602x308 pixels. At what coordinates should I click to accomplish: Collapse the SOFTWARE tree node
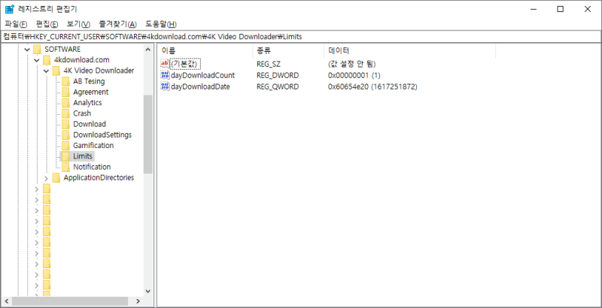tap(27, 50)
